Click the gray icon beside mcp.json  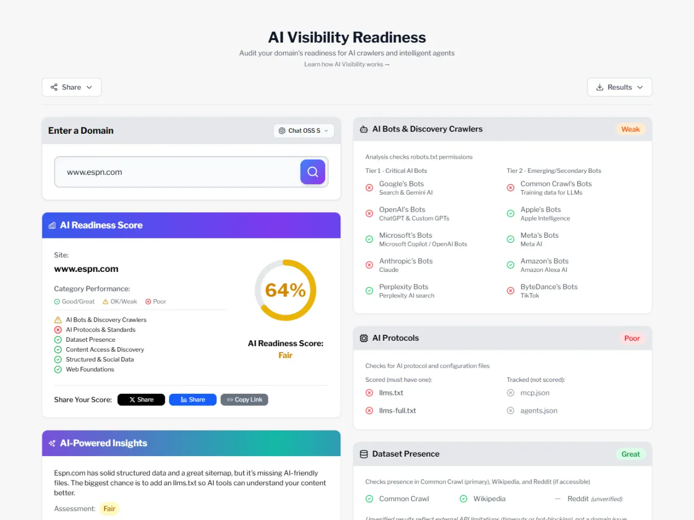pos(511,393)
